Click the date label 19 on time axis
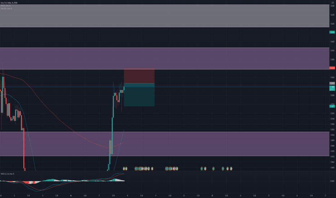 tap(156, 195)
